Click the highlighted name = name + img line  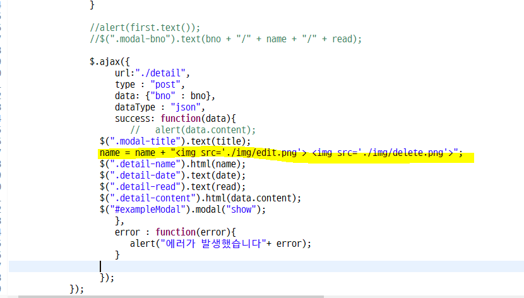(281, 153)
